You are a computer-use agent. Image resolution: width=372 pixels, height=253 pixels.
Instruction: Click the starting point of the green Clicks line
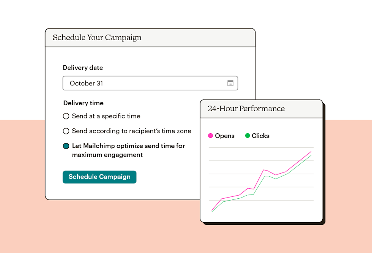pos(212,212)
